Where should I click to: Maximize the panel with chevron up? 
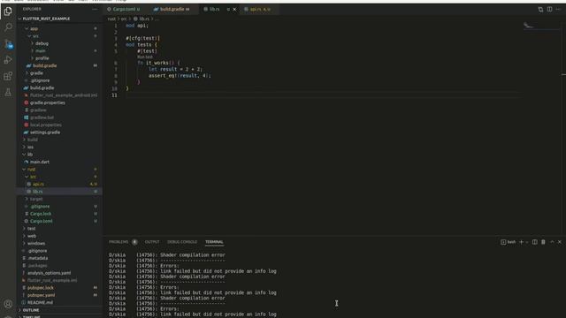tap(552, 242)
